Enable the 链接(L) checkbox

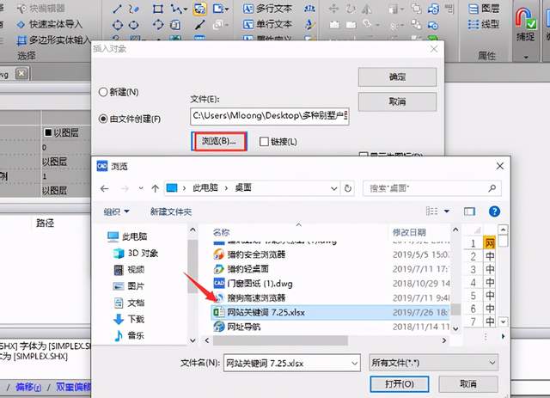coord(264,142)
